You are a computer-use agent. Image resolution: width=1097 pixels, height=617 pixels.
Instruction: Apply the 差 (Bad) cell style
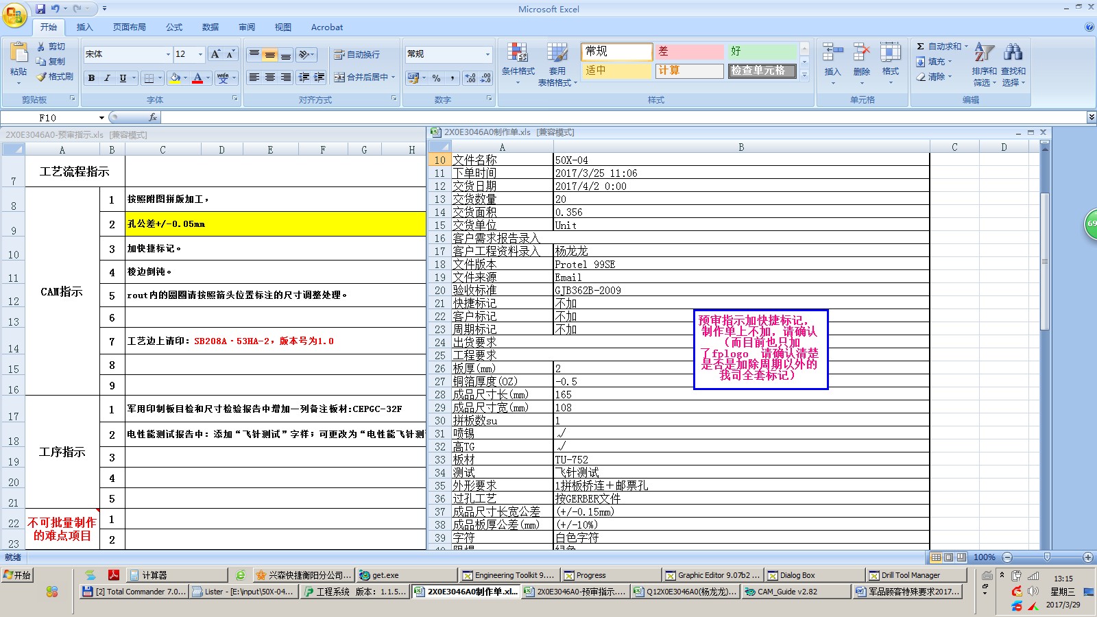point(690,51)
